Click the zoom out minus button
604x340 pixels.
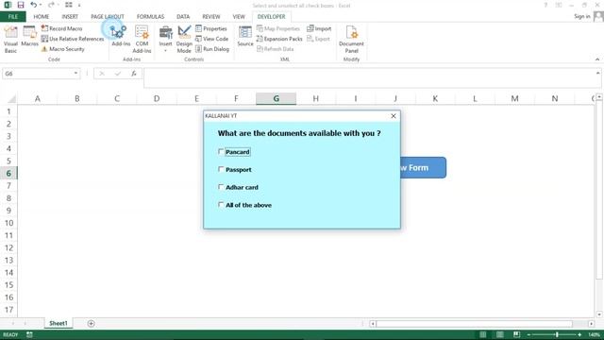pos(528,334)
